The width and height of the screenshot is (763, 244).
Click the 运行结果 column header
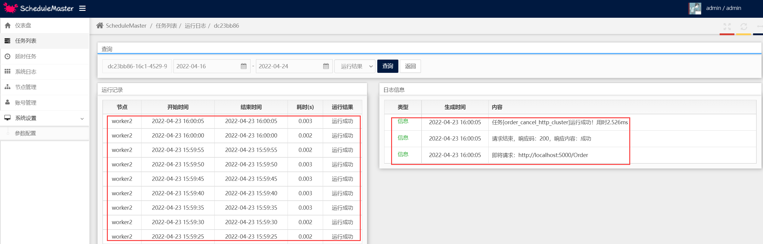click(342, 107)
